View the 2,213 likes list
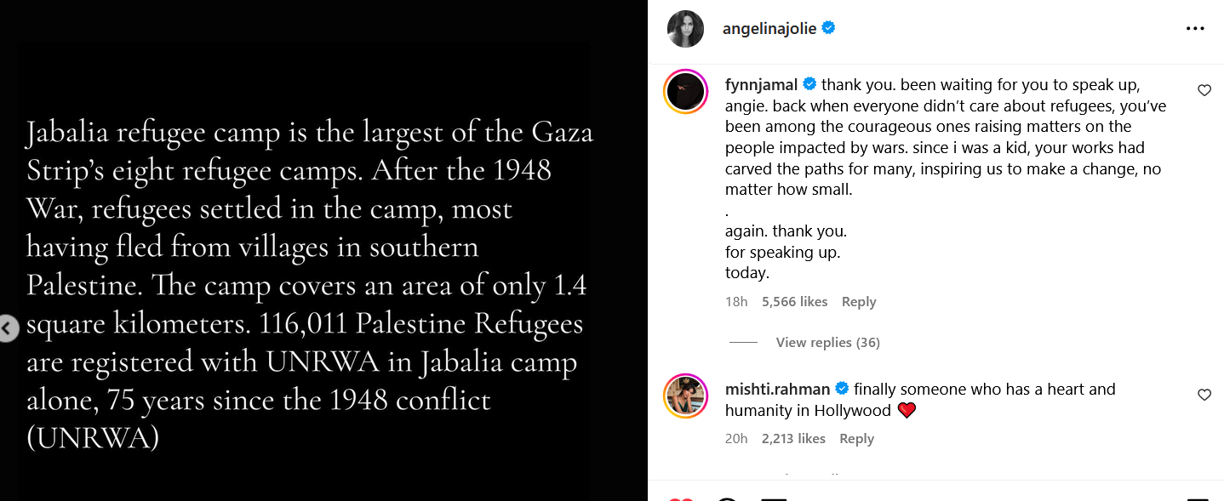Screen dimensions: 1224x501 click(793, 439)
